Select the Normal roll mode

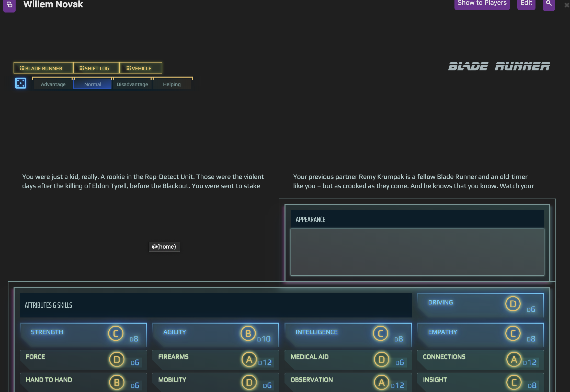(93, 84)
